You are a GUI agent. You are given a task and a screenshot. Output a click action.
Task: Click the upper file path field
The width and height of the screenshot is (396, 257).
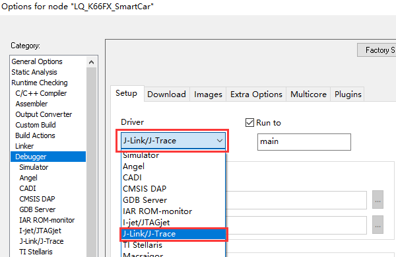pos(296,200)
